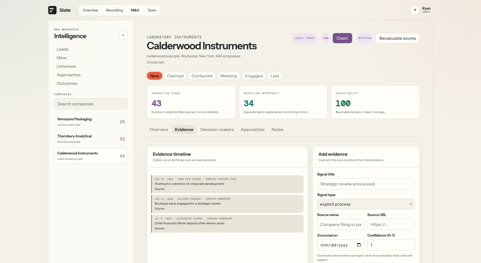Set stage to Claimed

(x=175, y=76)
